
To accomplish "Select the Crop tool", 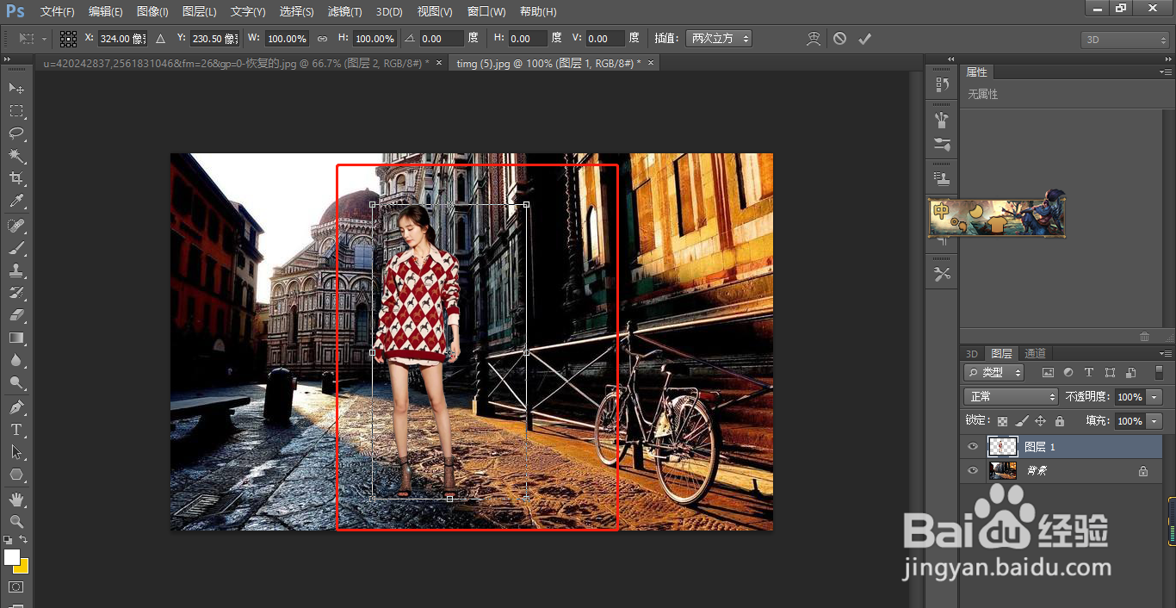I will pyautogui.click(x=16, y=178).
